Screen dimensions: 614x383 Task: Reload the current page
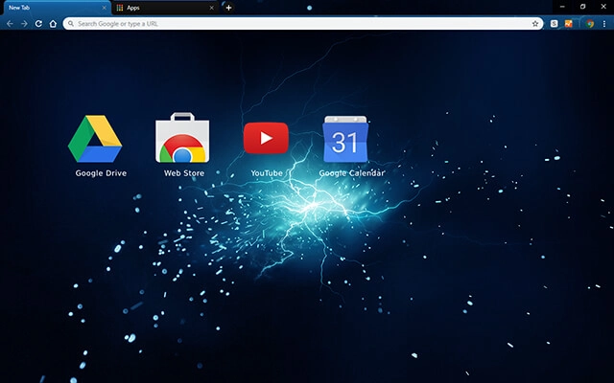coord(38,24)
